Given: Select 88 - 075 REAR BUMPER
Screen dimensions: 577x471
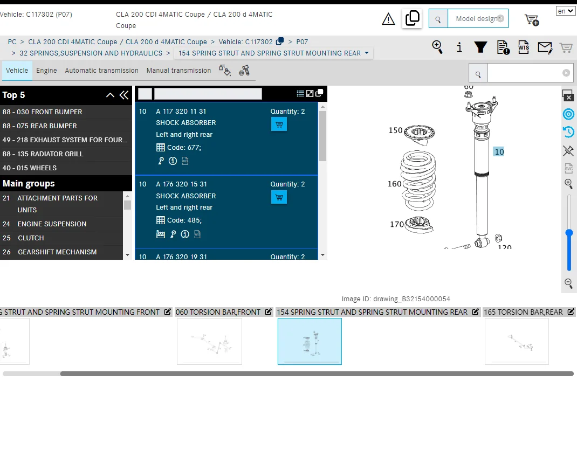Looking at the screenshot, I should coord(66,126).
